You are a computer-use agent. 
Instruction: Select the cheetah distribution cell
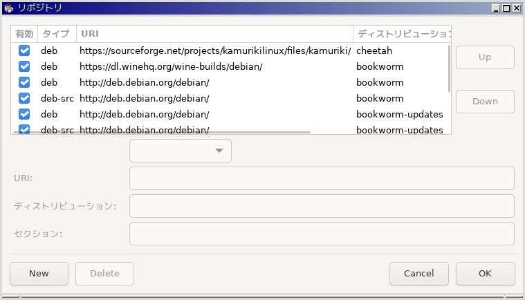pos(374,50)
